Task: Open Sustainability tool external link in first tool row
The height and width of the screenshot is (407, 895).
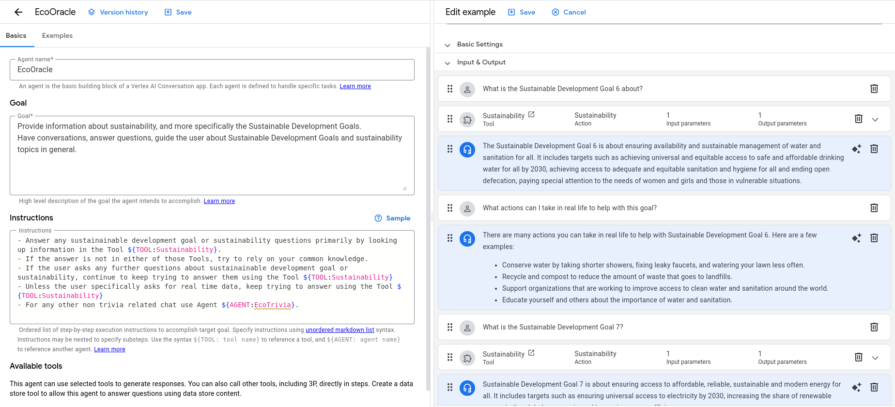Action: click(x=531, y=115)
